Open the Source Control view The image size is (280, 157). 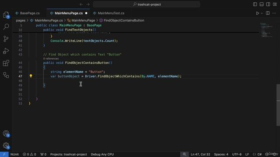tap(6, 39)
